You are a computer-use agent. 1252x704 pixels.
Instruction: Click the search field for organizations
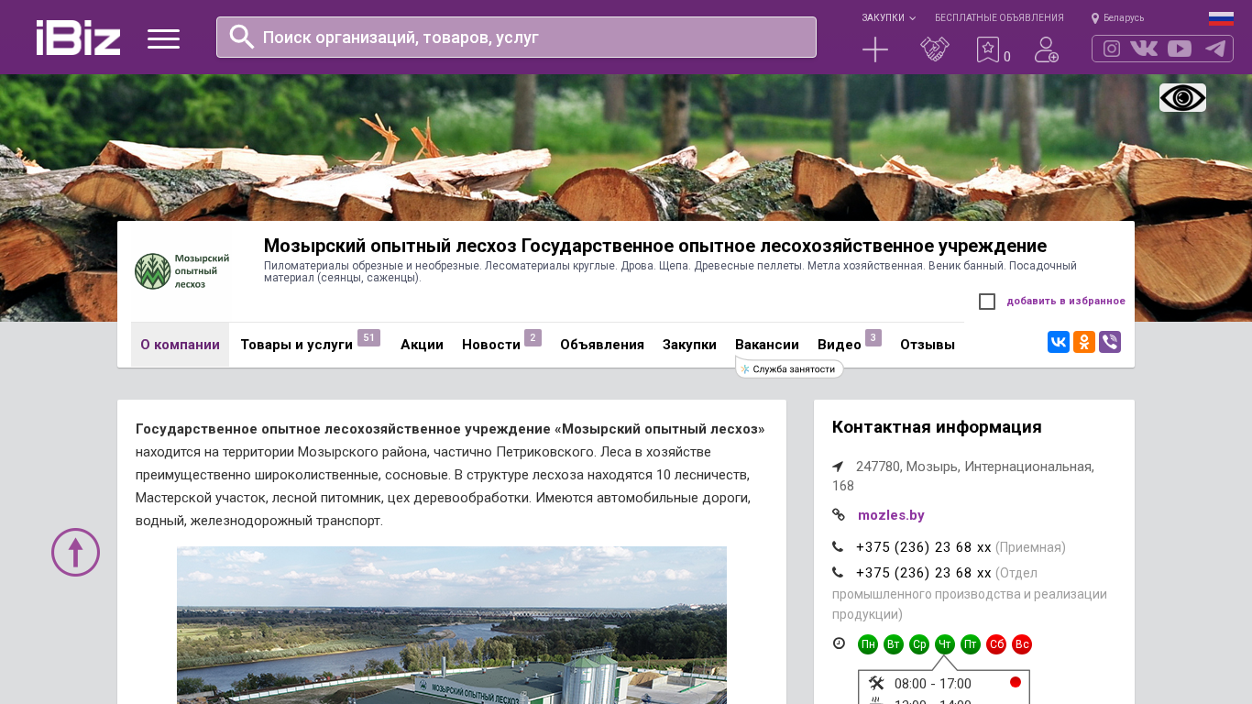(x=516, y=37)
